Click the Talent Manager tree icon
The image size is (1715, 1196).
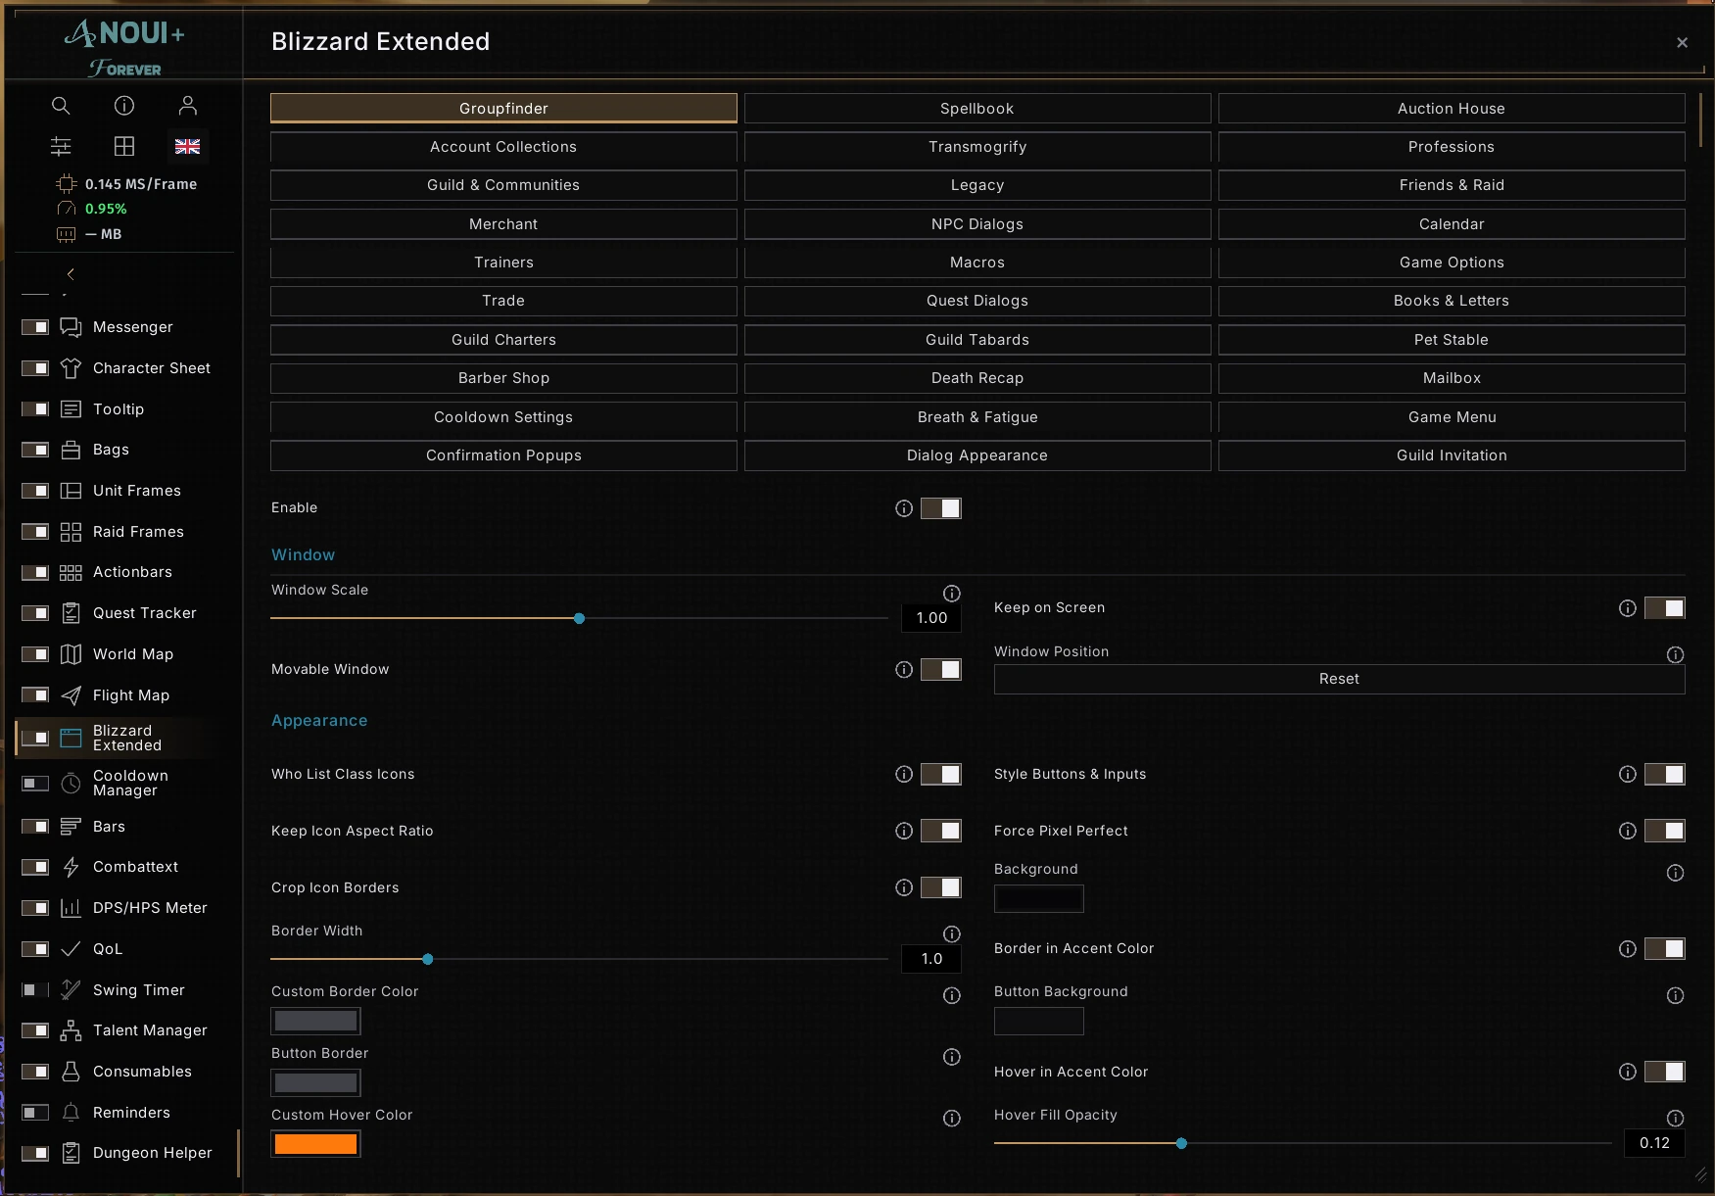71,1030
